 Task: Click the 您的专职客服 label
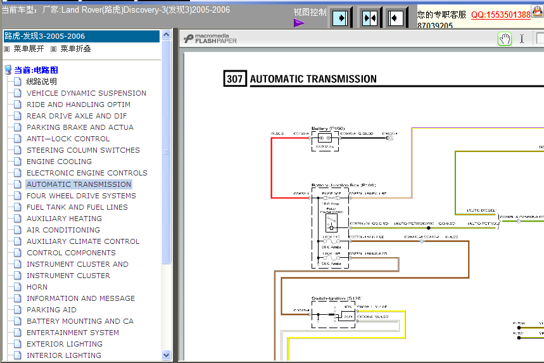441,15
